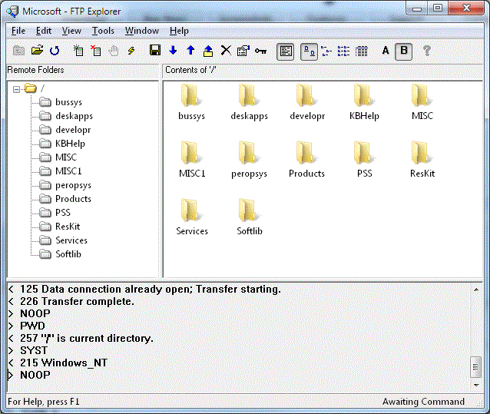490x414 pixels.
Task: Open the Help menu
Action: 179,31
